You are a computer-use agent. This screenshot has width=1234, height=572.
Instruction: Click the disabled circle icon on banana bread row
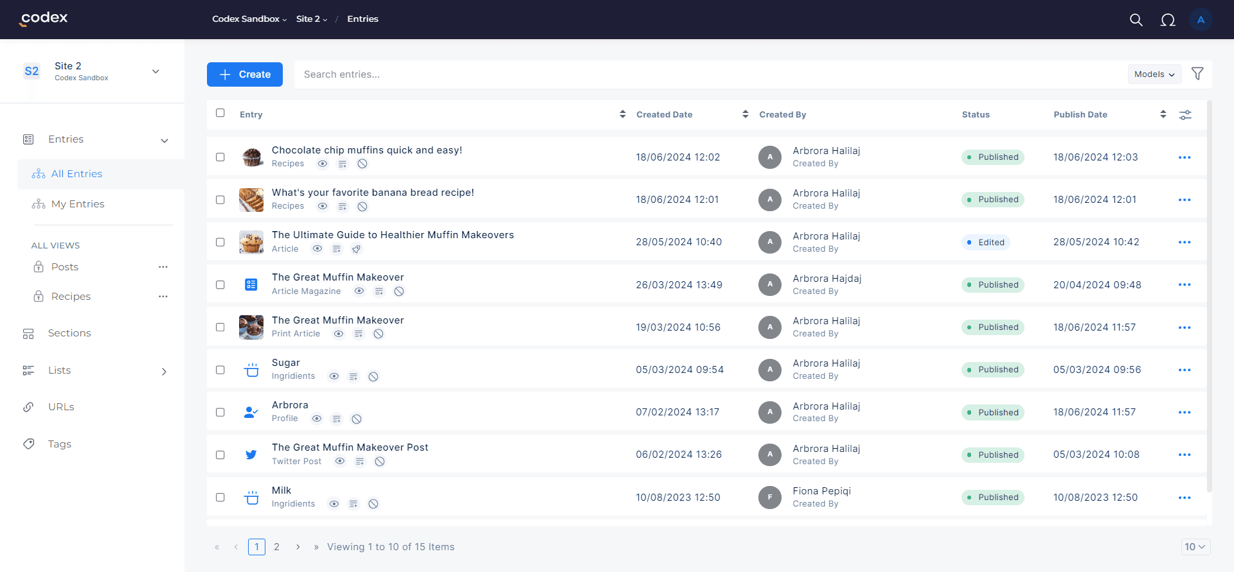(x=362, y=206)
